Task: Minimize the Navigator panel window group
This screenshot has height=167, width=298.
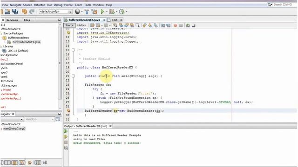Action: pos(60,114)
